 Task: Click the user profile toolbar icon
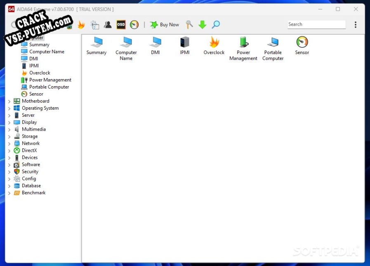tap(108, 25)
